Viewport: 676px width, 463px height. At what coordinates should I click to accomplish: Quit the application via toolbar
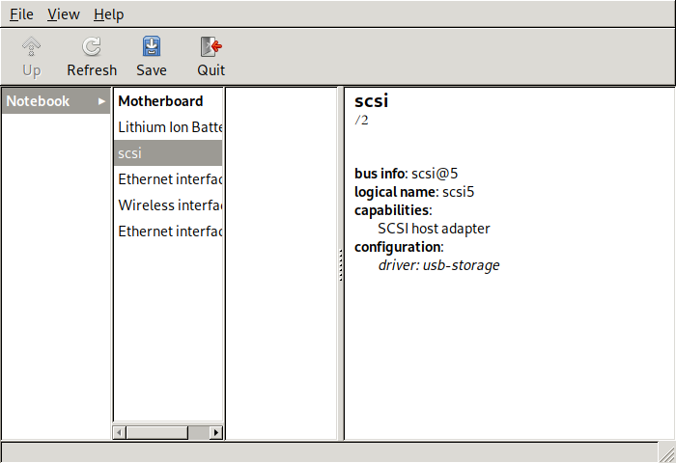tap(211, 56)
